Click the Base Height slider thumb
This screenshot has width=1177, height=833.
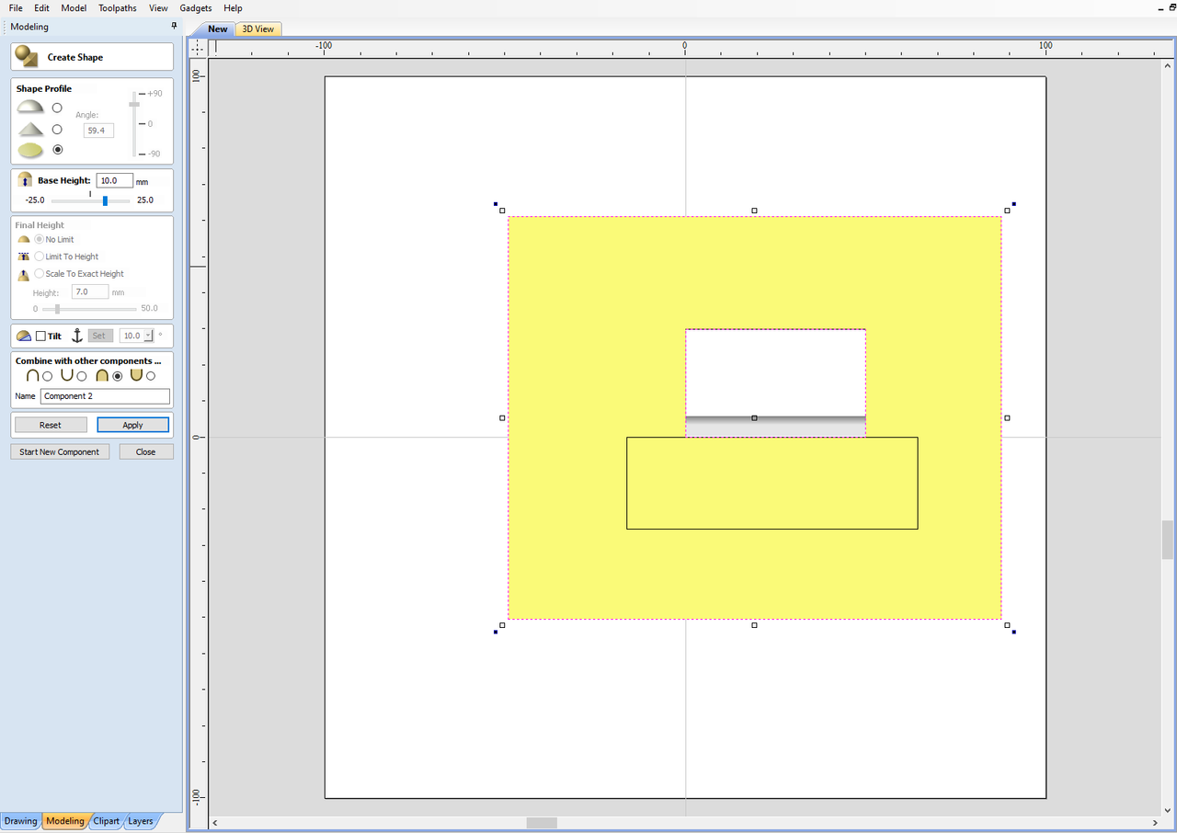[105, 200]
